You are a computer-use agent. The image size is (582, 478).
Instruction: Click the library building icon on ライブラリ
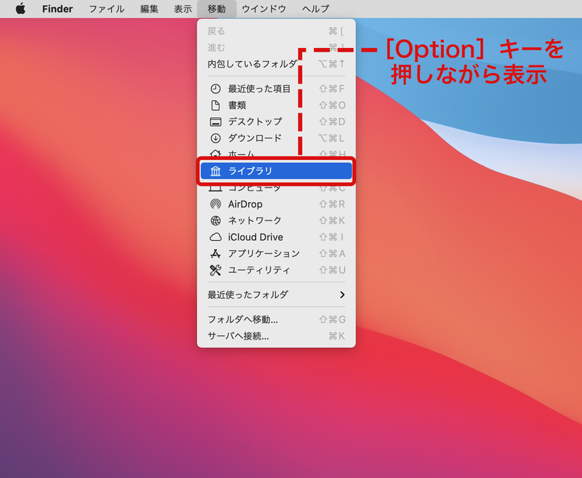point(215,171)
